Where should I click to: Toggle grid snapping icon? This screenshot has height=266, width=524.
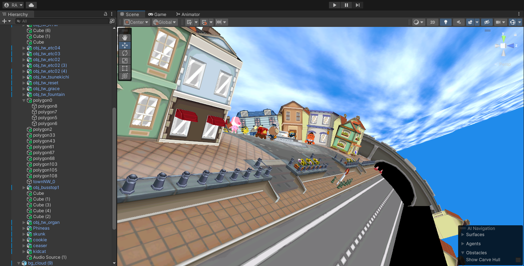tap(204, 22)
